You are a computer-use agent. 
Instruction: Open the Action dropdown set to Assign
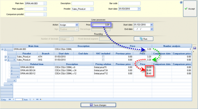pos(77,25)
